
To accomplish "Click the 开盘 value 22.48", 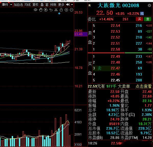I will (x=147, y=92).
